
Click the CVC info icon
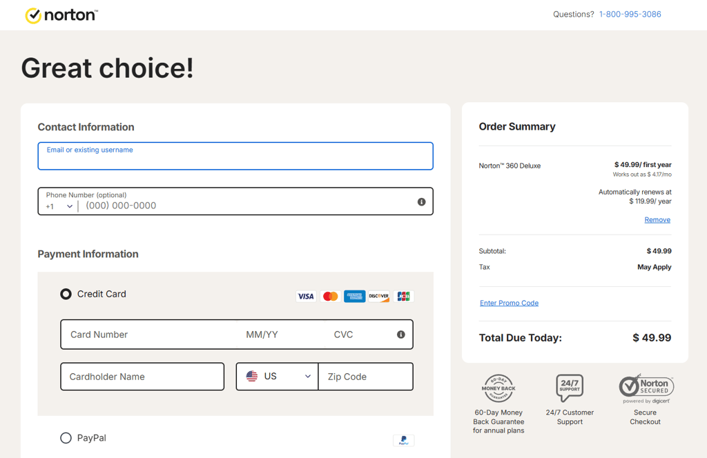tap(401, 334)
